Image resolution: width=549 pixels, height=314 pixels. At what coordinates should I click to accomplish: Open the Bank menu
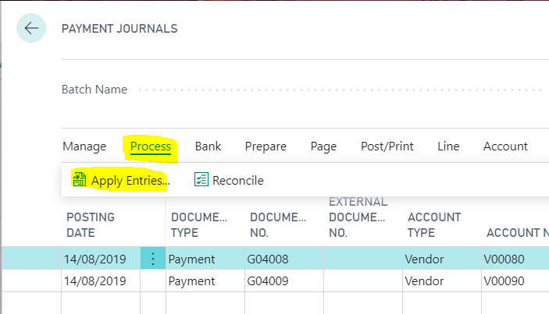209,146
